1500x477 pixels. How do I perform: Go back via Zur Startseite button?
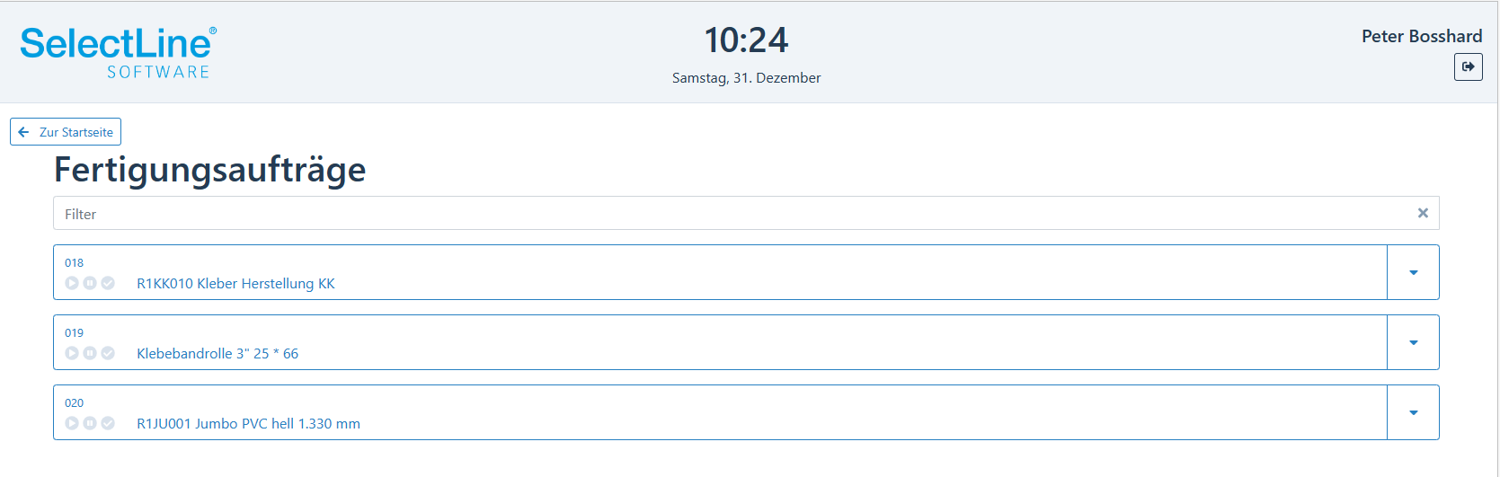[x=66, y=132]
